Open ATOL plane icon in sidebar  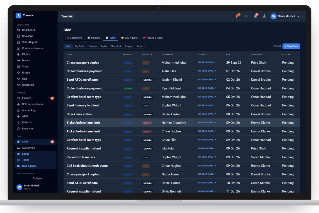coord(18,116)
